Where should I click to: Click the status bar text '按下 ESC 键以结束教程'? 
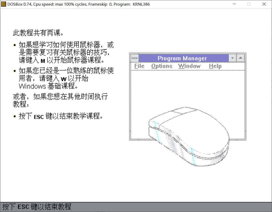[x=37, y=207]
